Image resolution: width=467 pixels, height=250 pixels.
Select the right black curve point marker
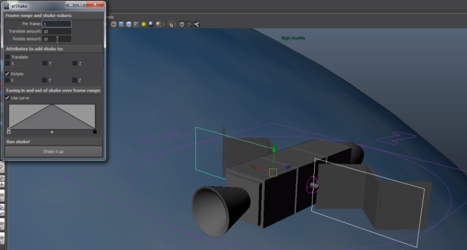[95, 132]
